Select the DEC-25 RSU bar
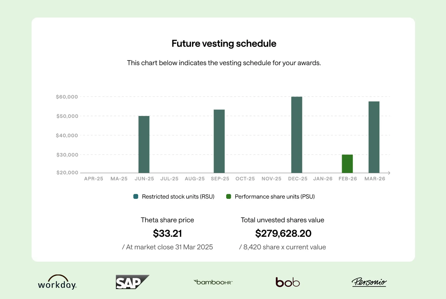446x299 pixels. [297, 135]
